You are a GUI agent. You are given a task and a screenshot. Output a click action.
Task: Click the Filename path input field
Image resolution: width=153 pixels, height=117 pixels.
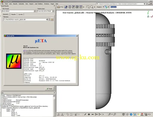[25, 19]
